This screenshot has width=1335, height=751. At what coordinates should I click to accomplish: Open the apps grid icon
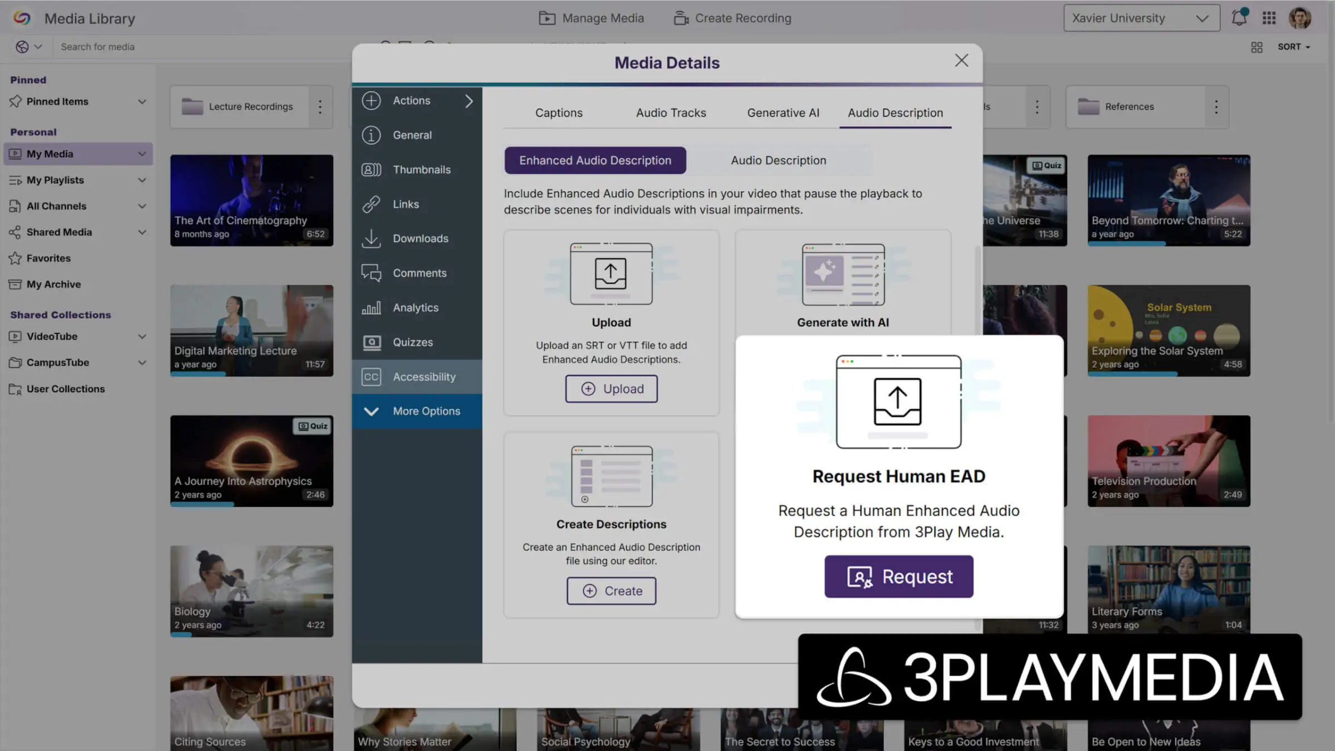[1269, 18]
